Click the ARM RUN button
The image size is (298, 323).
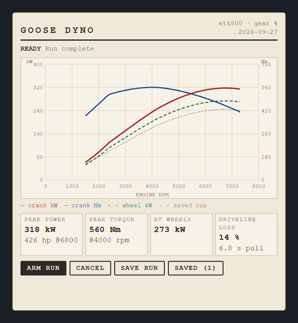pos(43,268)
